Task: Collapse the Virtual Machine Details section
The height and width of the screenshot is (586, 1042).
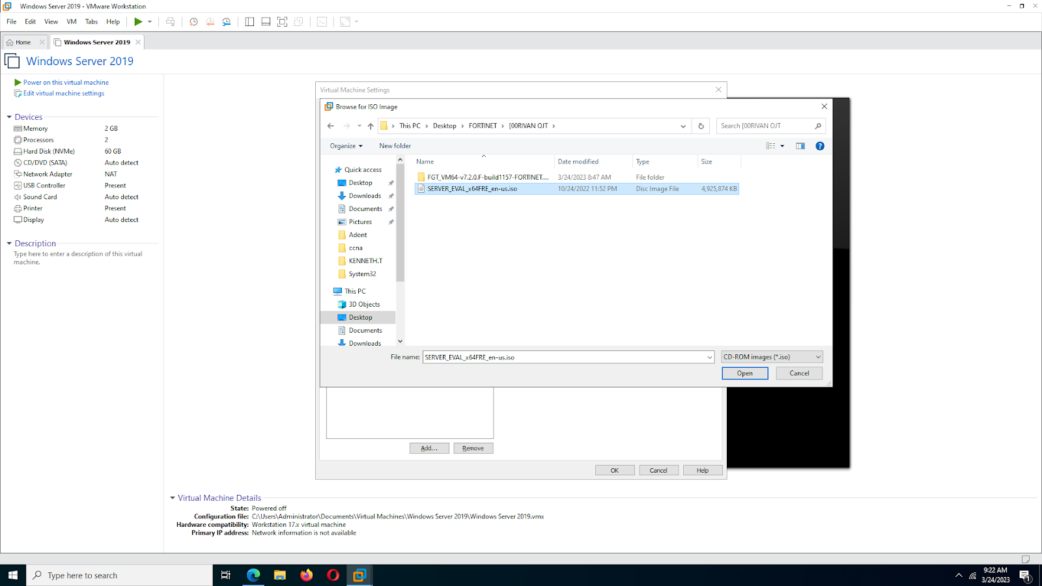Action: point(173,498)
